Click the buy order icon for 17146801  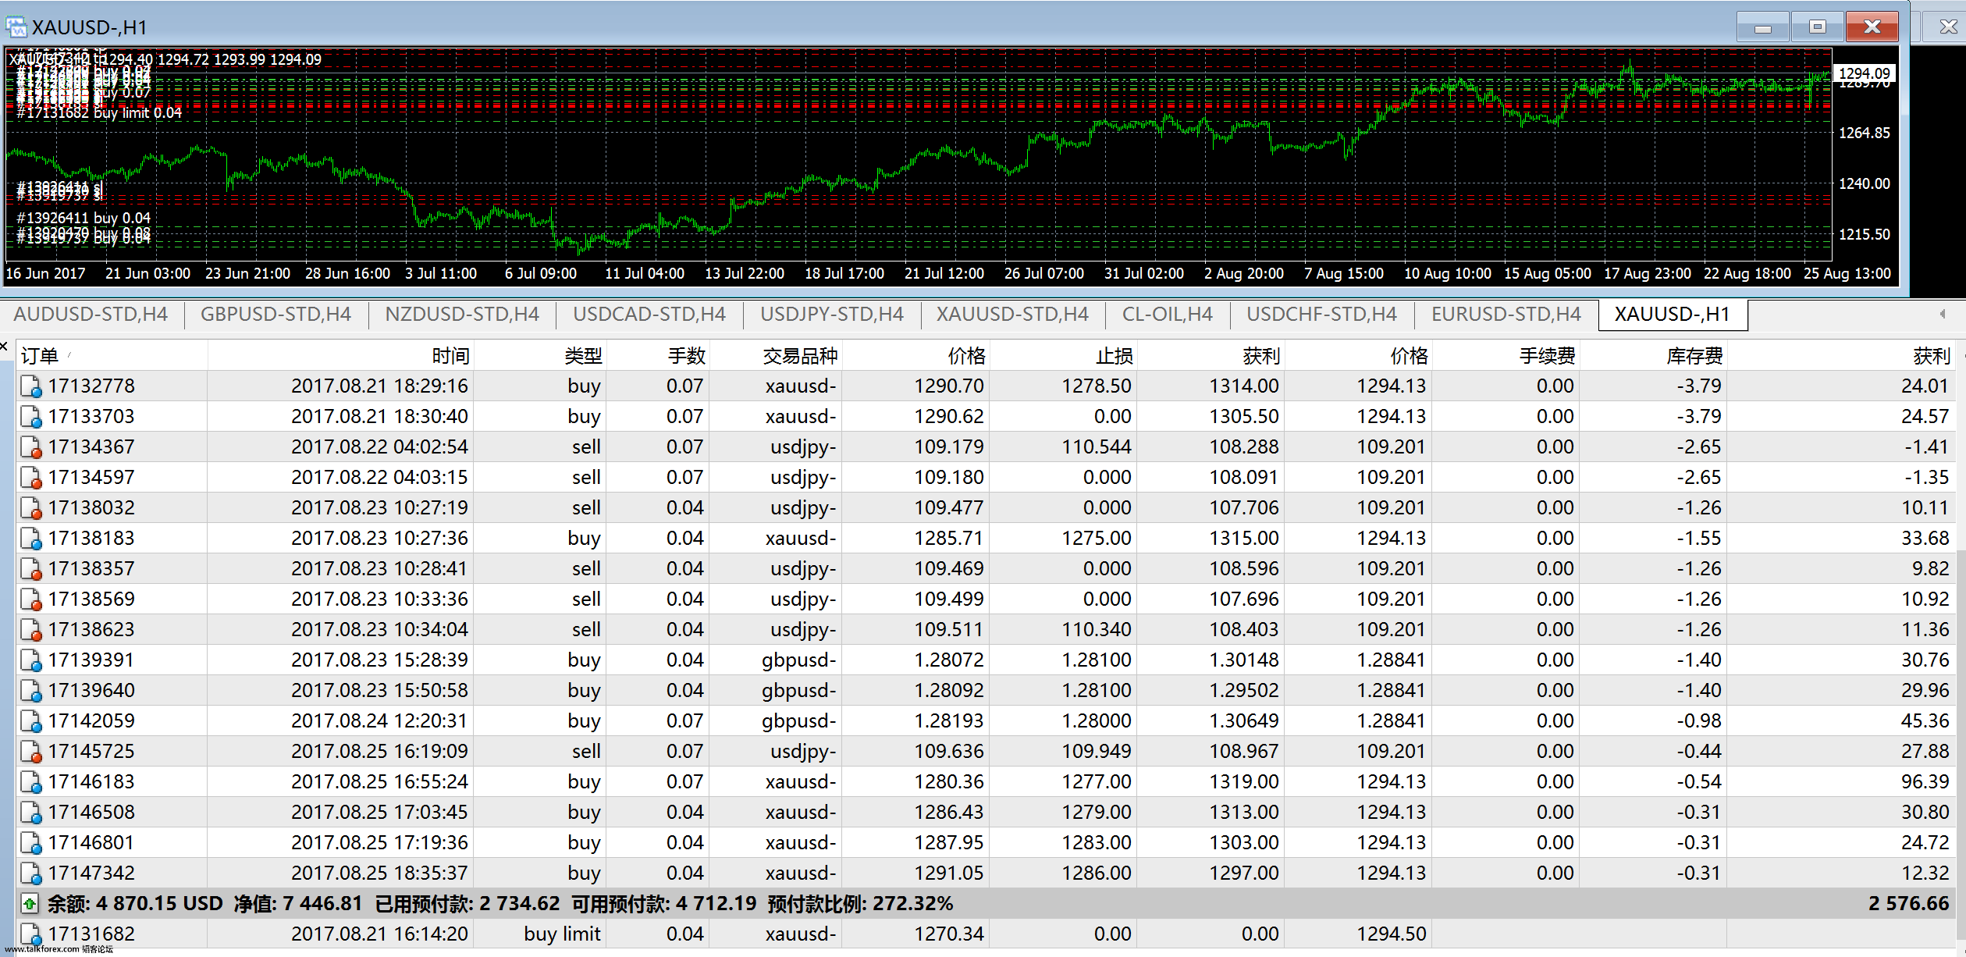coord(31,843)
